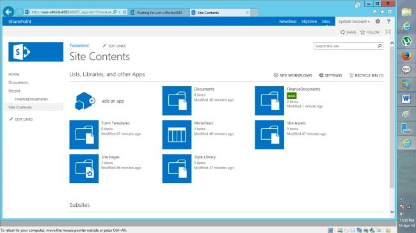
Task: Click the FOLLOW star button
Action: click(370, 32)
